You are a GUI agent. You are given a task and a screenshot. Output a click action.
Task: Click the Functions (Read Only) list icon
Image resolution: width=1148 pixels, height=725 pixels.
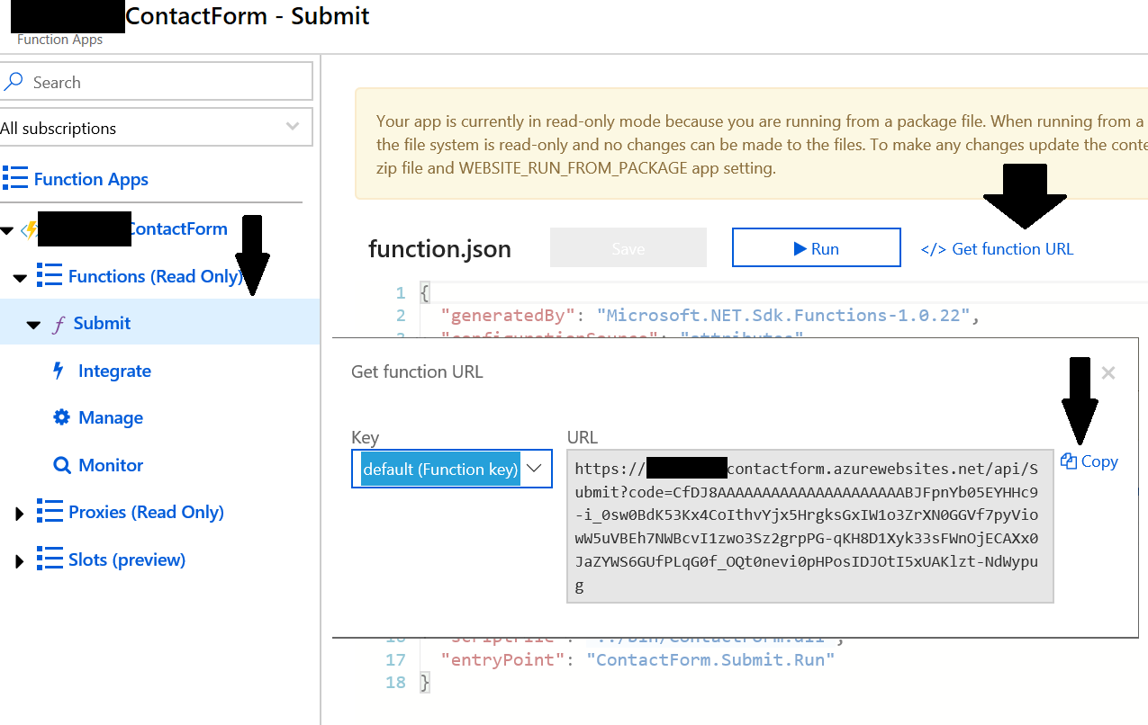coord(50,275)
